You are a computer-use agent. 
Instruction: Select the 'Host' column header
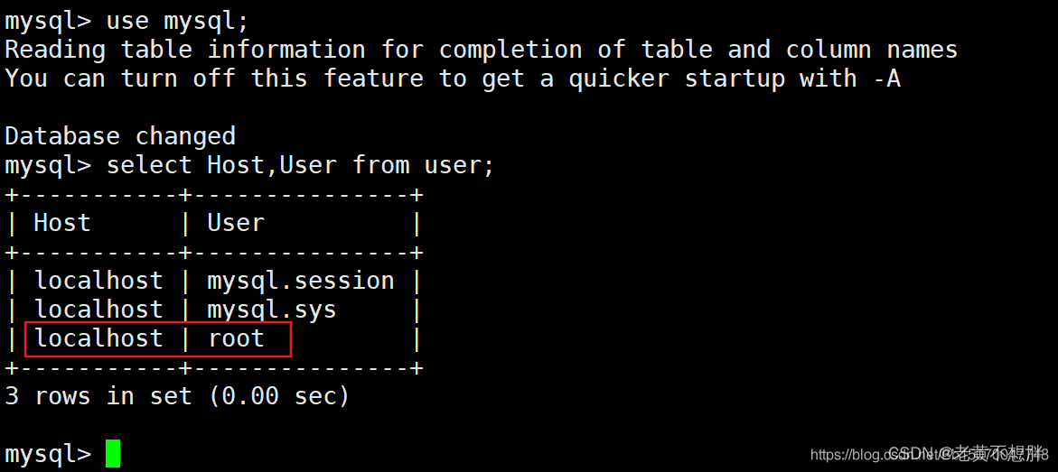(x=62, y=223)
